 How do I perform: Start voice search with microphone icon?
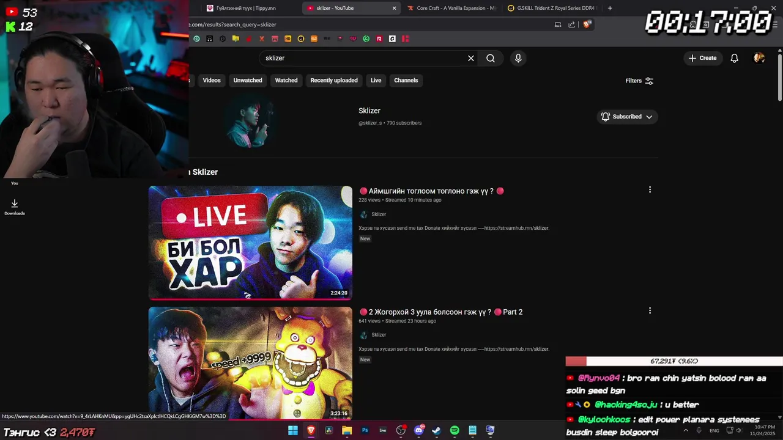pos(518,58)
